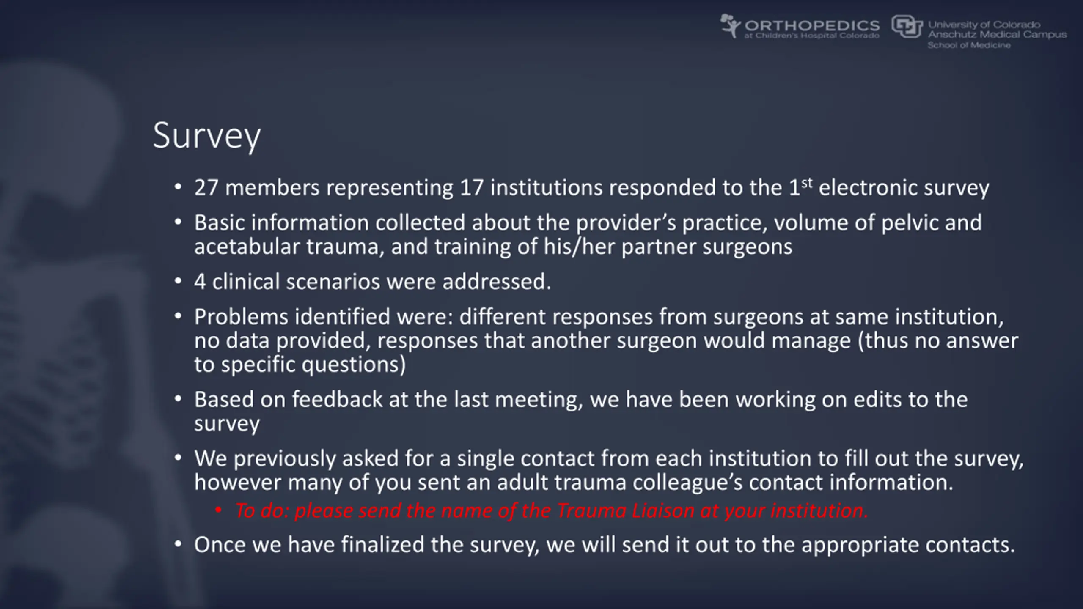Click the Orthopedics Children's Hospital Colorado logo
Viewport: 1083px width, 609px height.
click(x=800, y=26)
